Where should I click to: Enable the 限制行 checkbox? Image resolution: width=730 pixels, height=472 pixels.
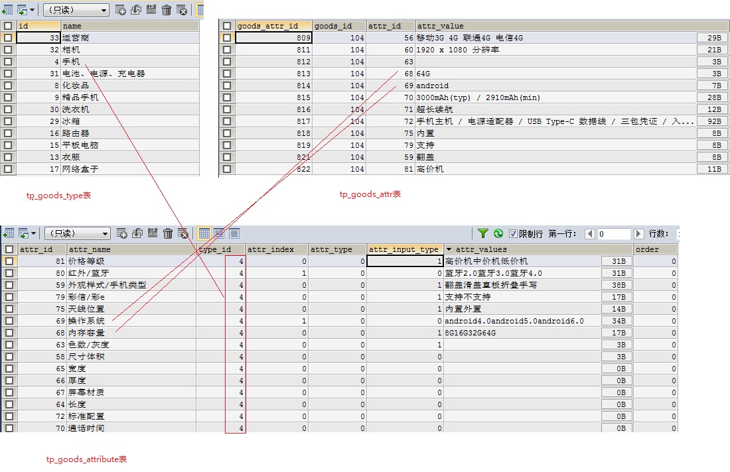513,233
